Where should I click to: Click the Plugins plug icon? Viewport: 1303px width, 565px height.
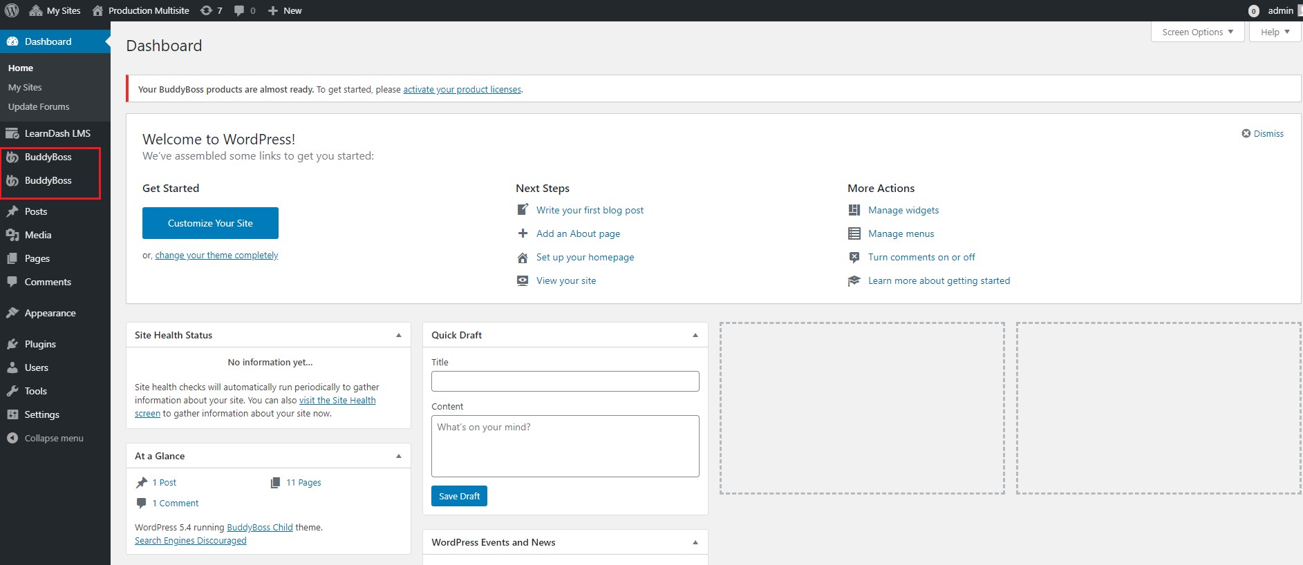[x=12, y=344]
